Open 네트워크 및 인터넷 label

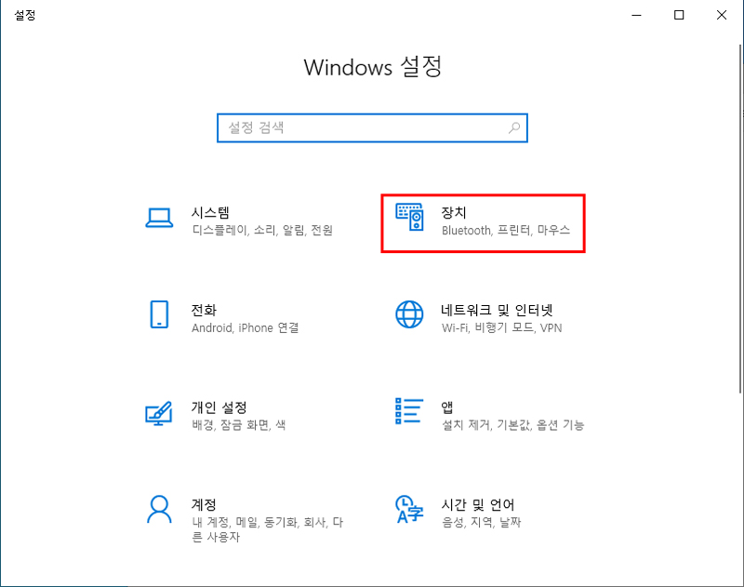coord(497,310)
